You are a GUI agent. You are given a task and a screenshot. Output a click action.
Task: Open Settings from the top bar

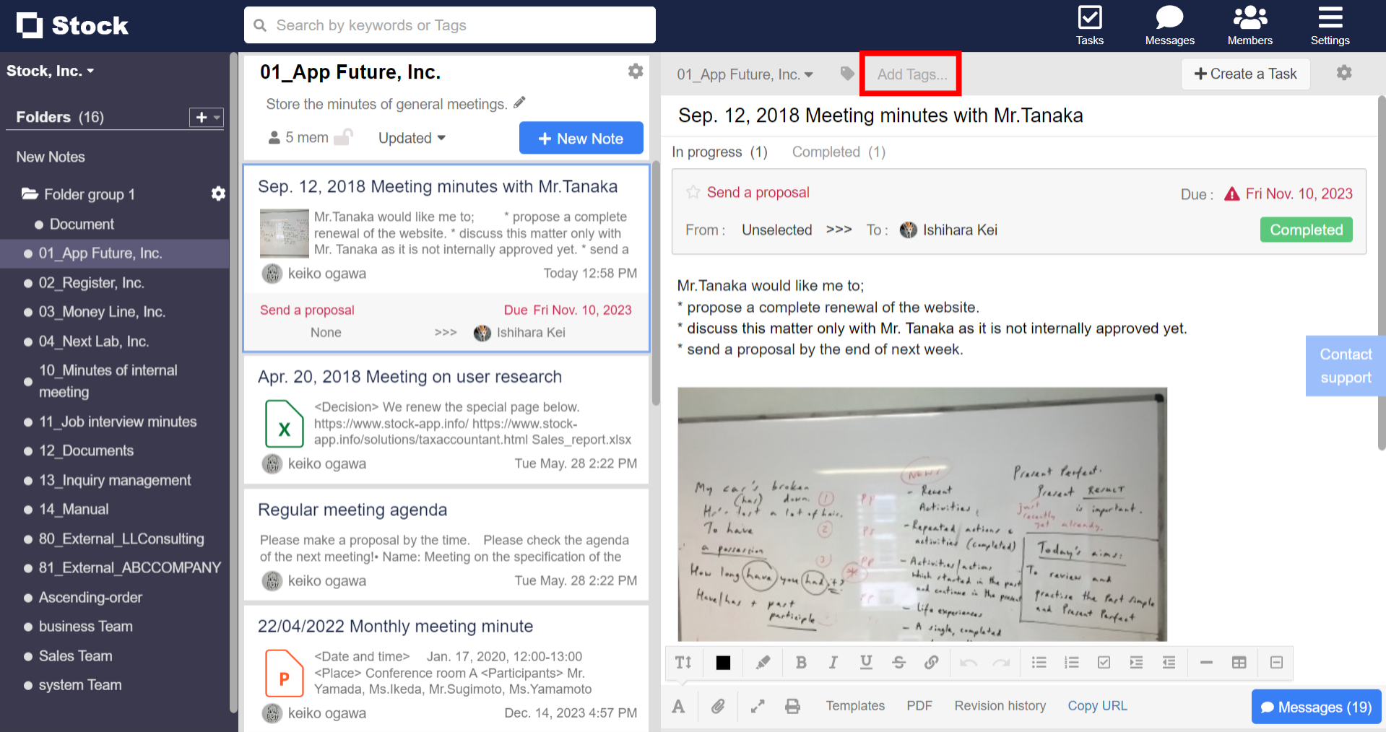tap(1330, 24)
